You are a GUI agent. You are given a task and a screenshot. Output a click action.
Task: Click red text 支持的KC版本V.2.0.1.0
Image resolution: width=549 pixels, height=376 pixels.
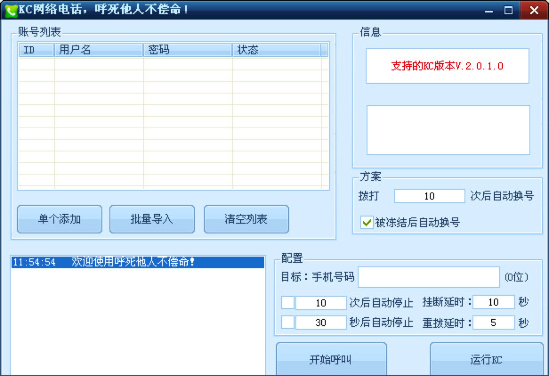(x=447, y=66)
